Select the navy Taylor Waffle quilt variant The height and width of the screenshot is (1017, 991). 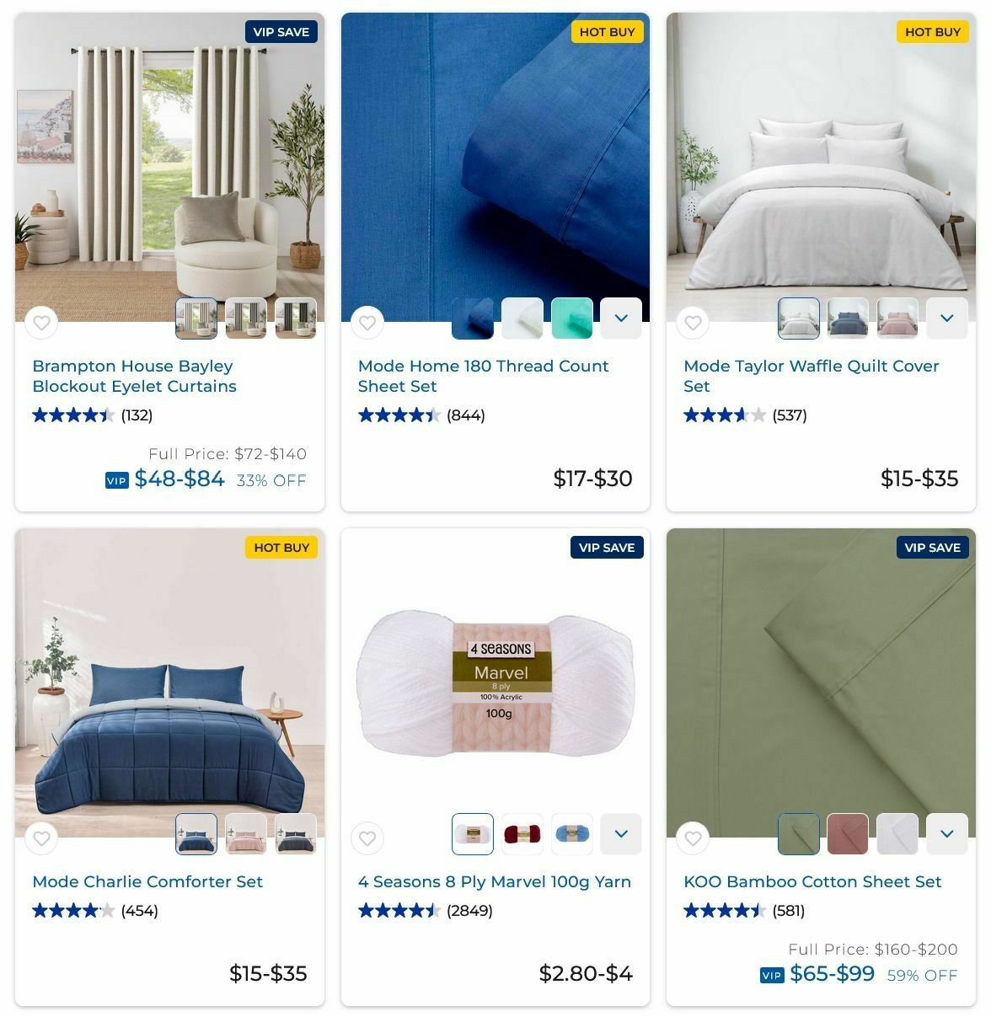tap(848, 318)
